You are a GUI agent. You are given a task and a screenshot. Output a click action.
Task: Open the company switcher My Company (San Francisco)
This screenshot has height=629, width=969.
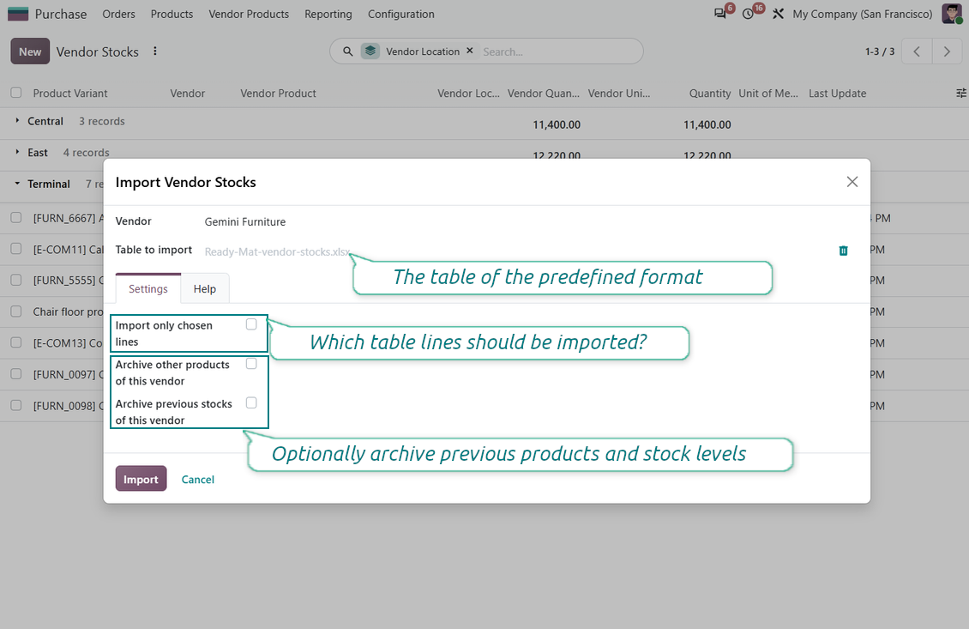click(862, 14)
